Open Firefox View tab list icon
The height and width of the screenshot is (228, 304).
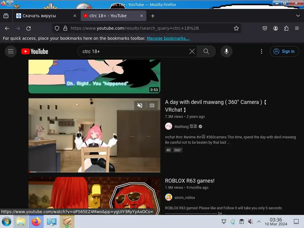click(x=6, y=16)
